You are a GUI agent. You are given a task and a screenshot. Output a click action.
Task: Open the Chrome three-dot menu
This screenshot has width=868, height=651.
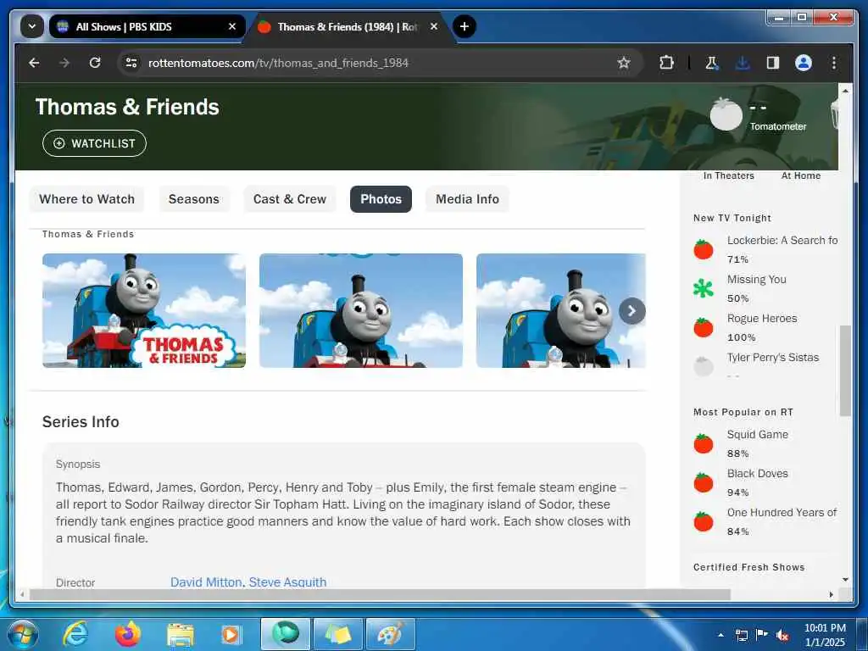834,63
